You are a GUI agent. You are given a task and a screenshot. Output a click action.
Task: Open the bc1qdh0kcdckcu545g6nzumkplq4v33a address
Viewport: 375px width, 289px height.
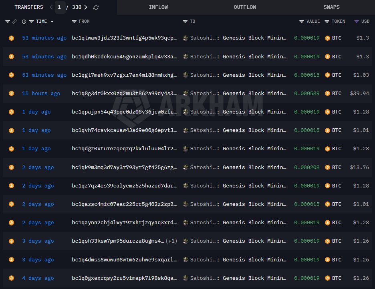[124, 56]
